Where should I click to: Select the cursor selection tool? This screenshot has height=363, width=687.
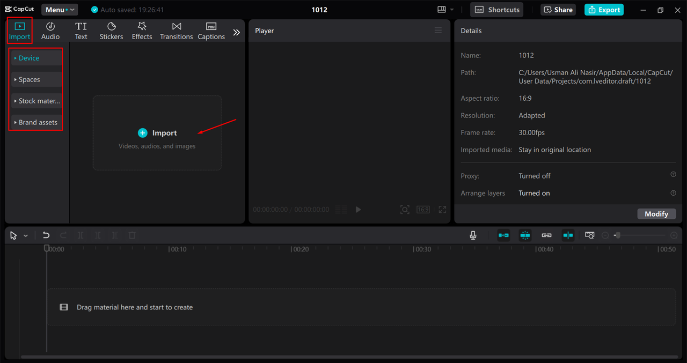(x=13, y=235)
